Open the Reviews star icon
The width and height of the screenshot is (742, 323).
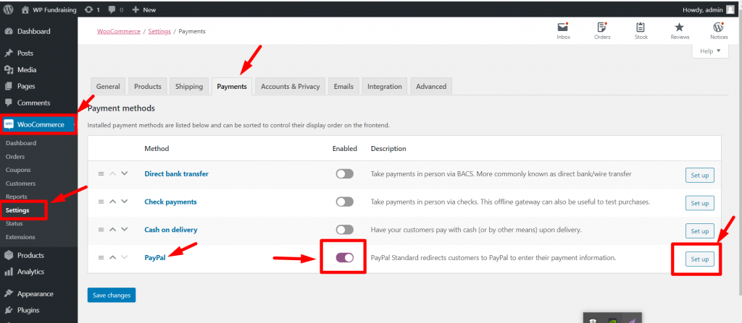[x=680, y=31]
